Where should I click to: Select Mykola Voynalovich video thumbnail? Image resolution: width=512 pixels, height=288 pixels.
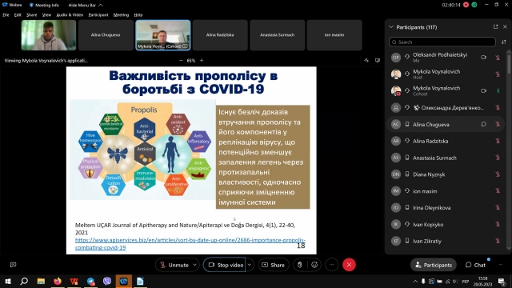pos(163,35)
